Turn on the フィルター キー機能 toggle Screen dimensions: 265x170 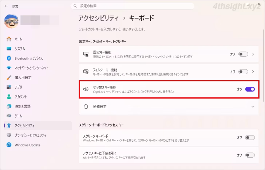243,72
